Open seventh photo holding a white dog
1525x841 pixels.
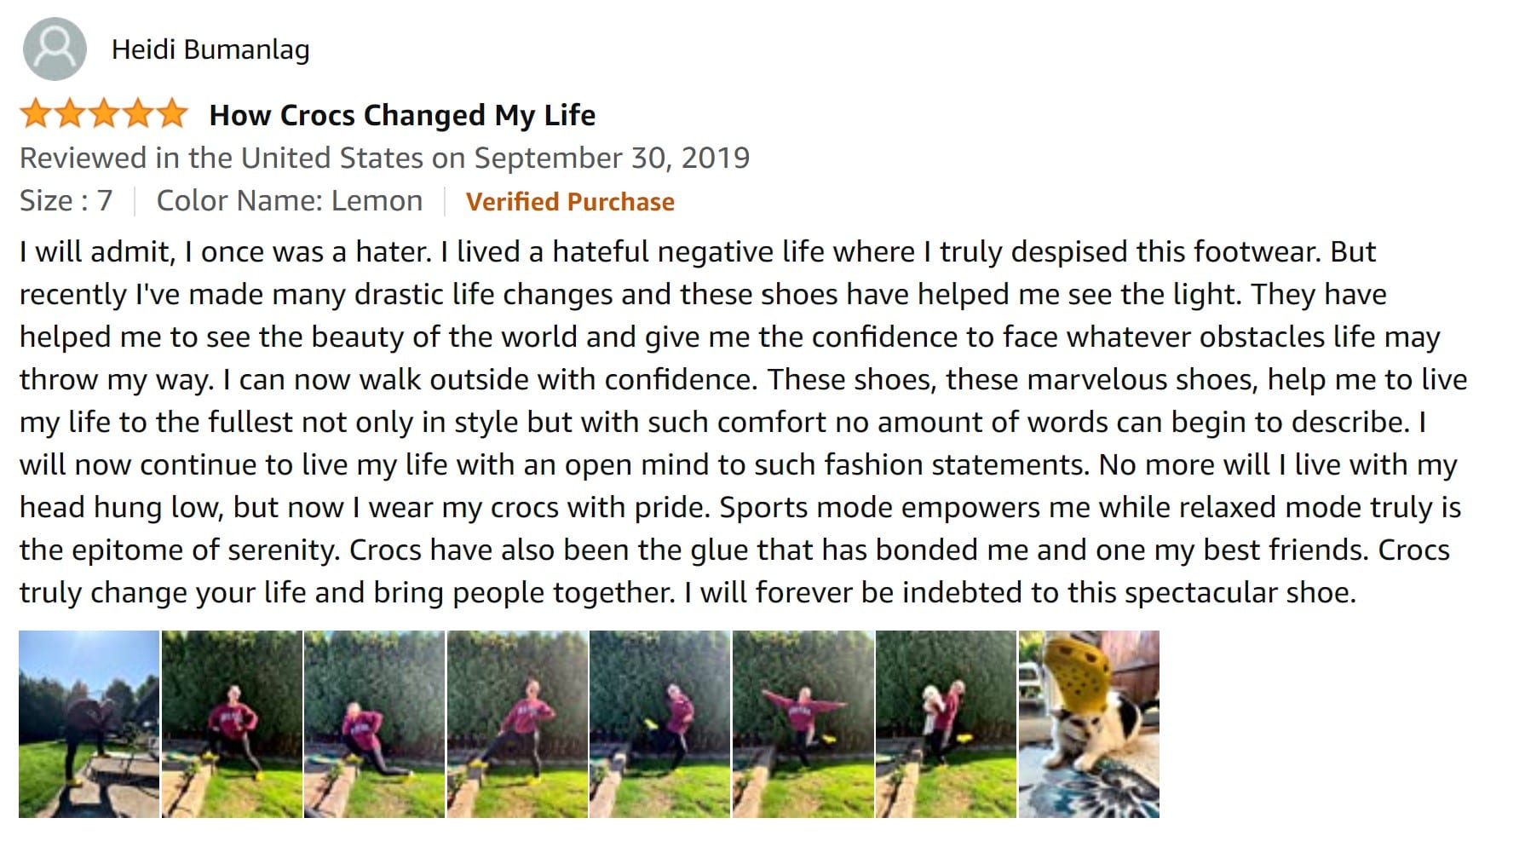[x=946, y=724]
